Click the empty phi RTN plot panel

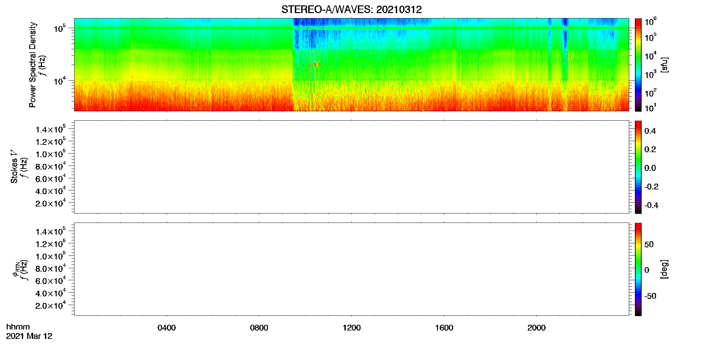coord(351,269)
